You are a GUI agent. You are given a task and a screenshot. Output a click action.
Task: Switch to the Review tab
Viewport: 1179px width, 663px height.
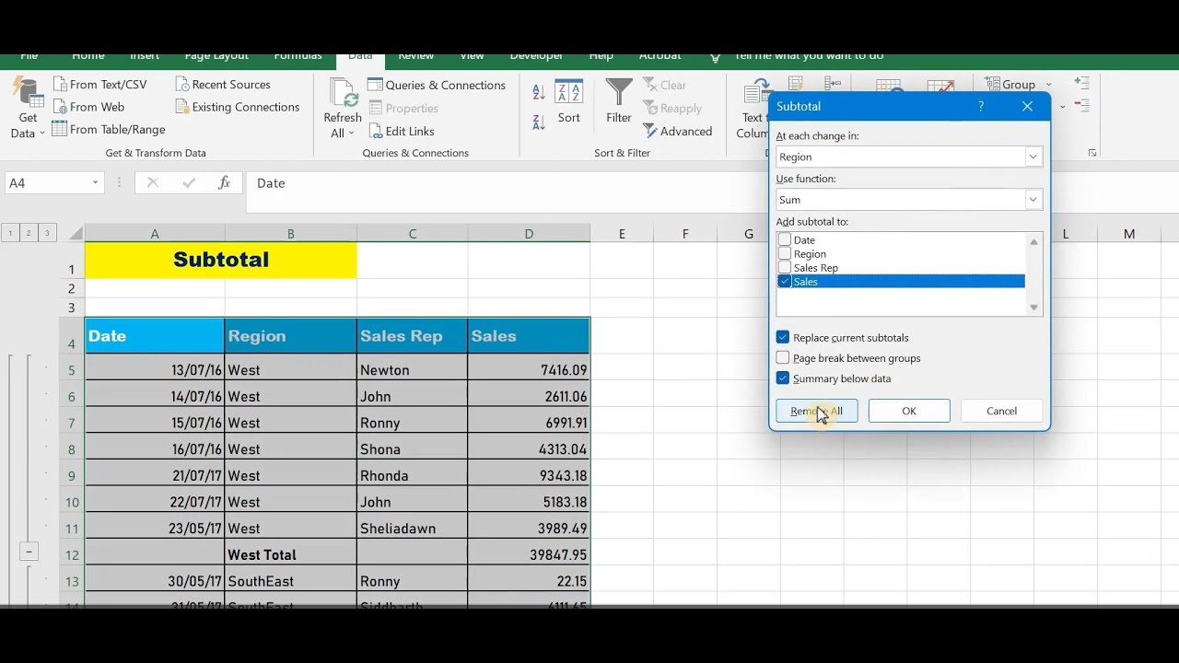(x=416, y=56)
